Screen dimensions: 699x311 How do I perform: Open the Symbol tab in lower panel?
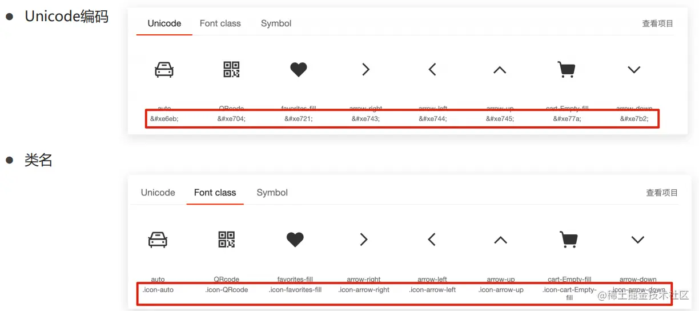click(x=272, y=193)
